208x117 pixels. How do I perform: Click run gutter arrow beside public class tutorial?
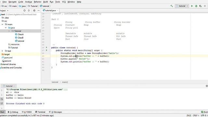click(x=46, y=47)
